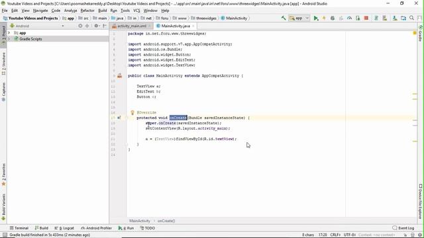Image resolution: width=424 pixels, height=238 pixels.
Task: Click the CRLF line separator status
Action: coord(335,235)
